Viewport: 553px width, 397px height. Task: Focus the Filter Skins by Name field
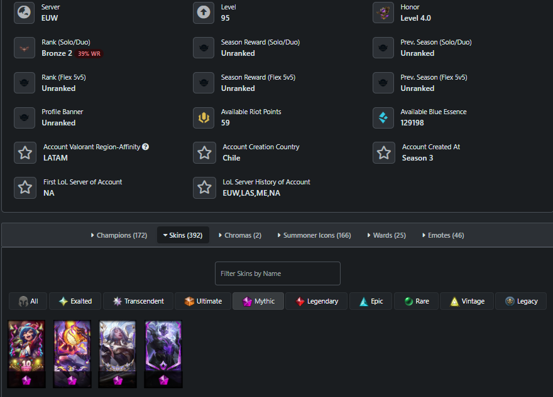pyautogui.click(x=278, y=273)
